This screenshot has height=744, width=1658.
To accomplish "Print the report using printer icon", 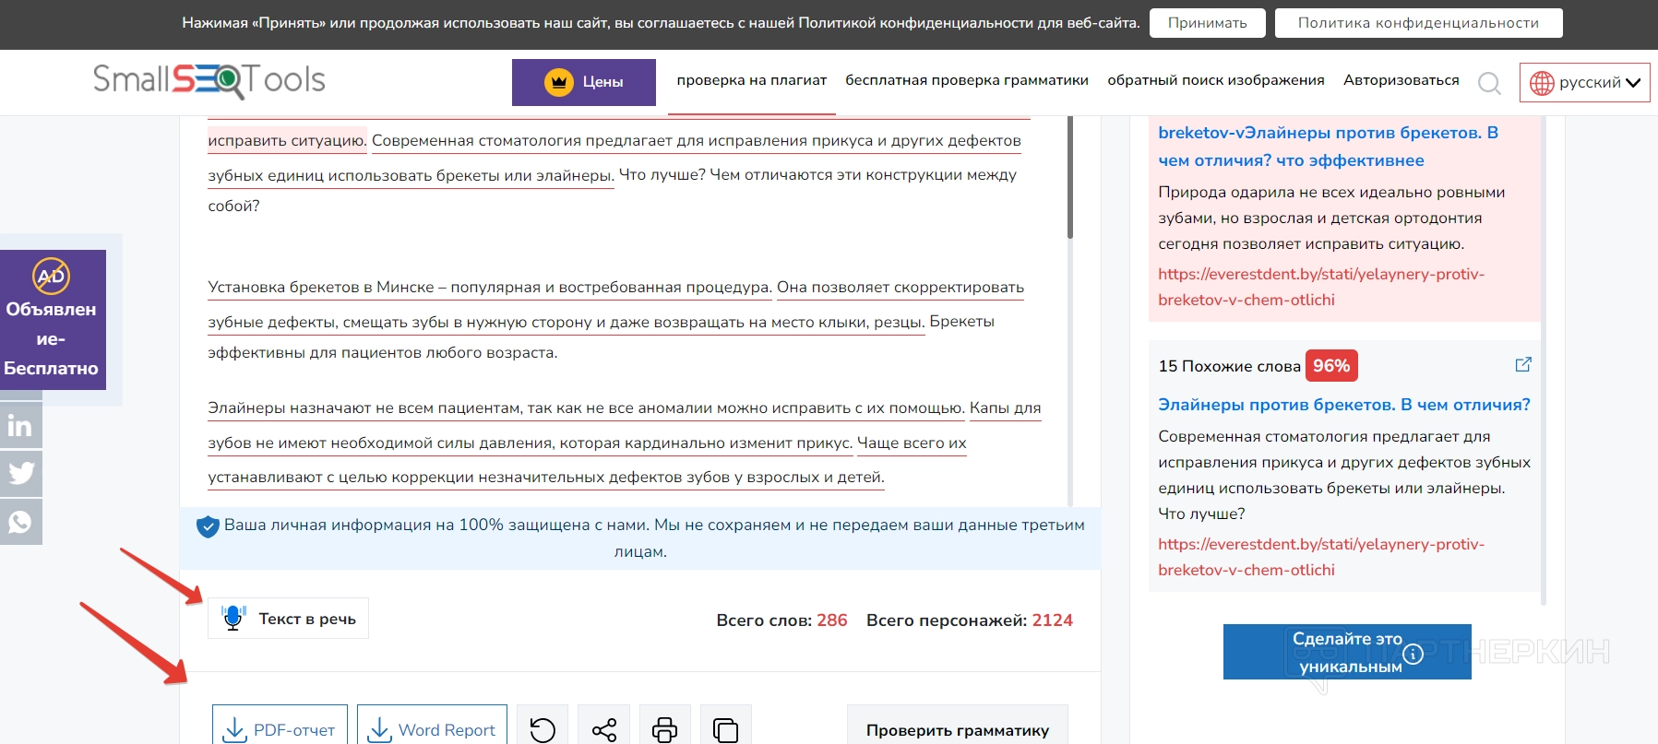I will (x=664, y=729).
